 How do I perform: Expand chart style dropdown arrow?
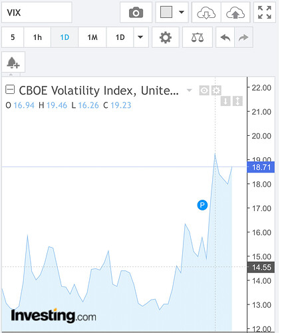[x=182, y=12]
